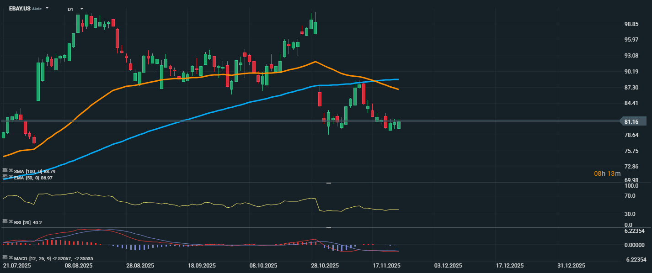This screenshot has width=652, height=273.
Task: Click the 84.41 price axis label
Action: [x=631, y=103]
